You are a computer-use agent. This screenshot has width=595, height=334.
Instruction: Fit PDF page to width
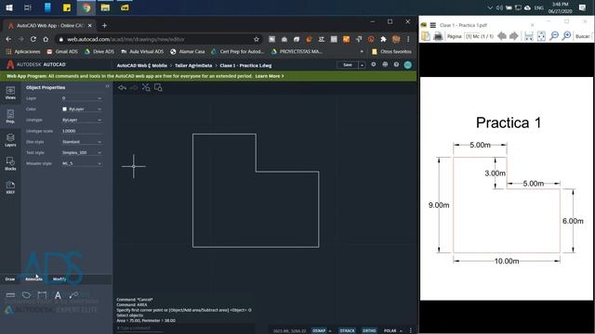click(x=529, y=36)
